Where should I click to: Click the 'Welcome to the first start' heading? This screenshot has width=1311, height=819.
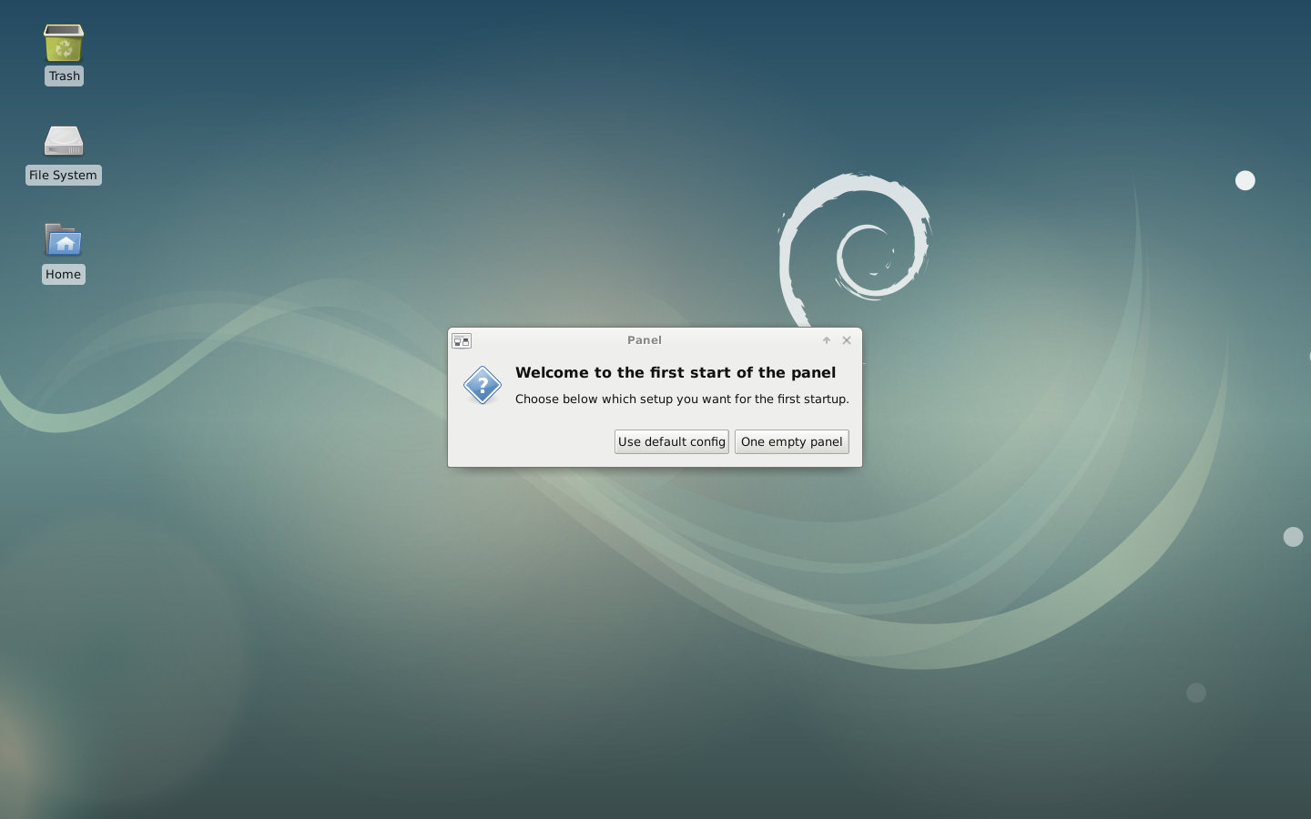click(x=676, y=372)
